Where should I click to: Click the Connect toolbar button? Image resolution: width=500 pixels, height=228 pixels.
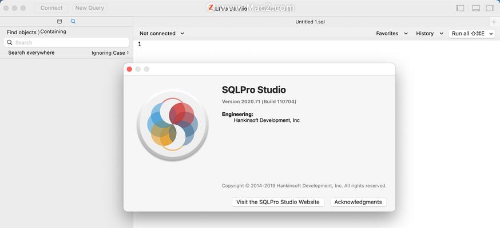pos(51,8)
